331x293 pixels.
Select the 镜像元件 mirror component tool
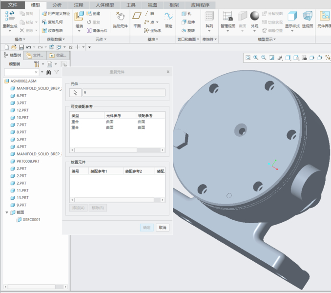(97, 30)
